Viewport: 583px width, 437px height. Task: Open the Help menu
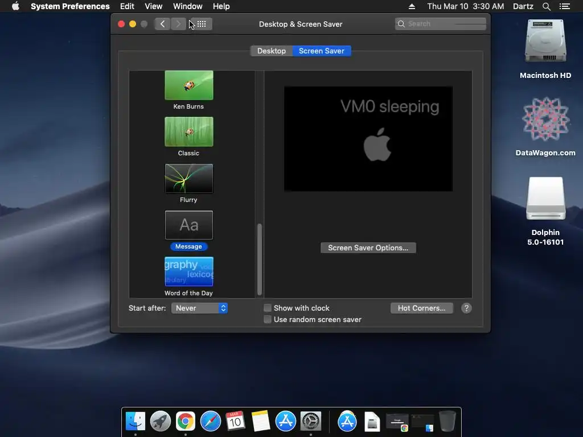point(221,6)
